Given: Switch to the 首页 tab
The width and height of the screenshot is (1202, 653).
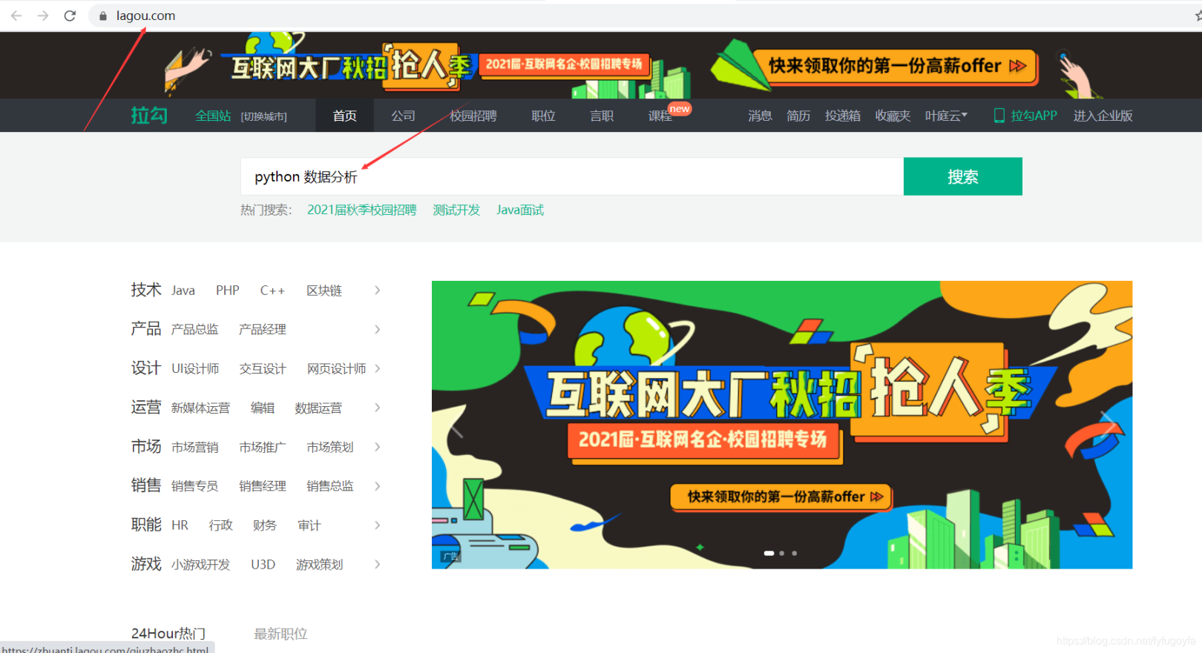Looking at the screenshot, I should click(345, 116).
